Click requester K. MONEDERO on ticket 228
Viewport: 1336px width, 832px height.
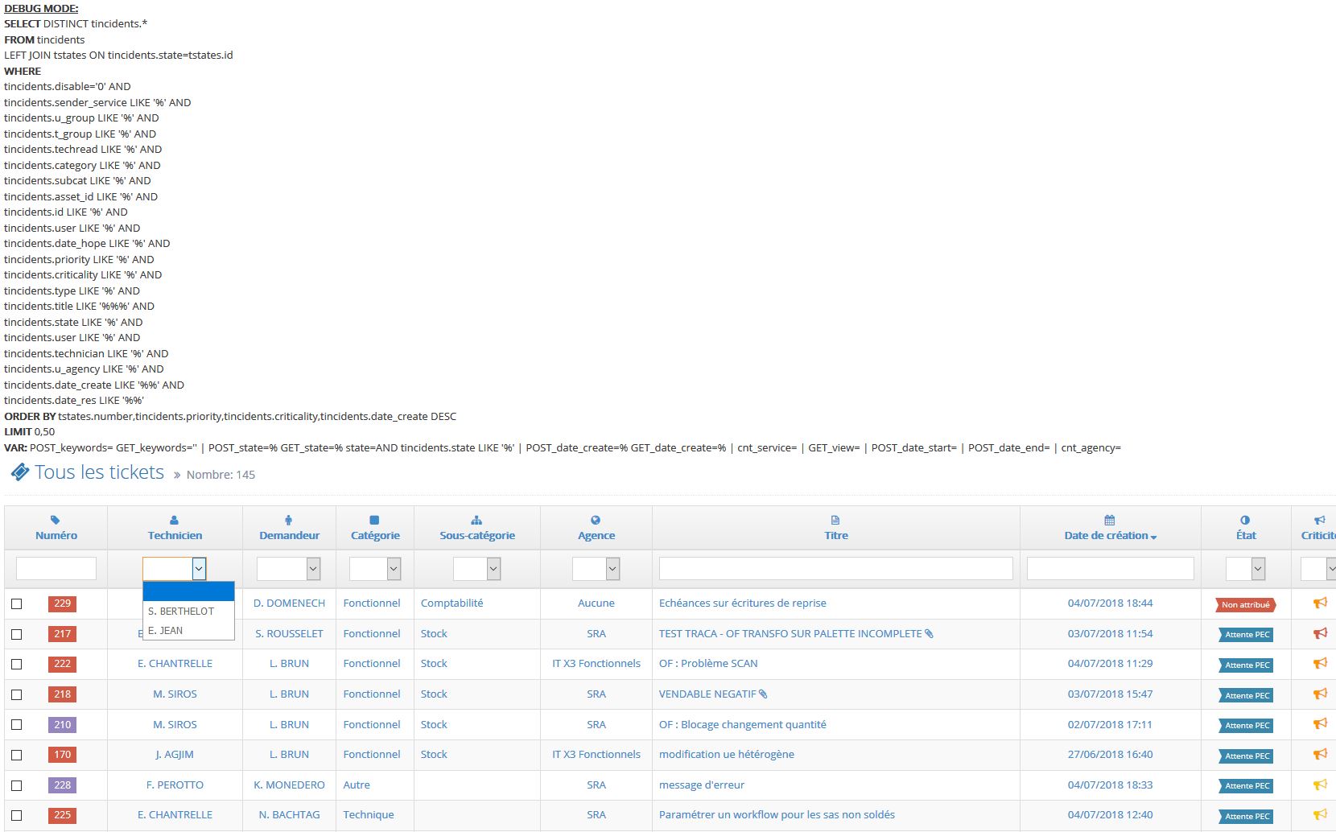click(x=289, y=785)
